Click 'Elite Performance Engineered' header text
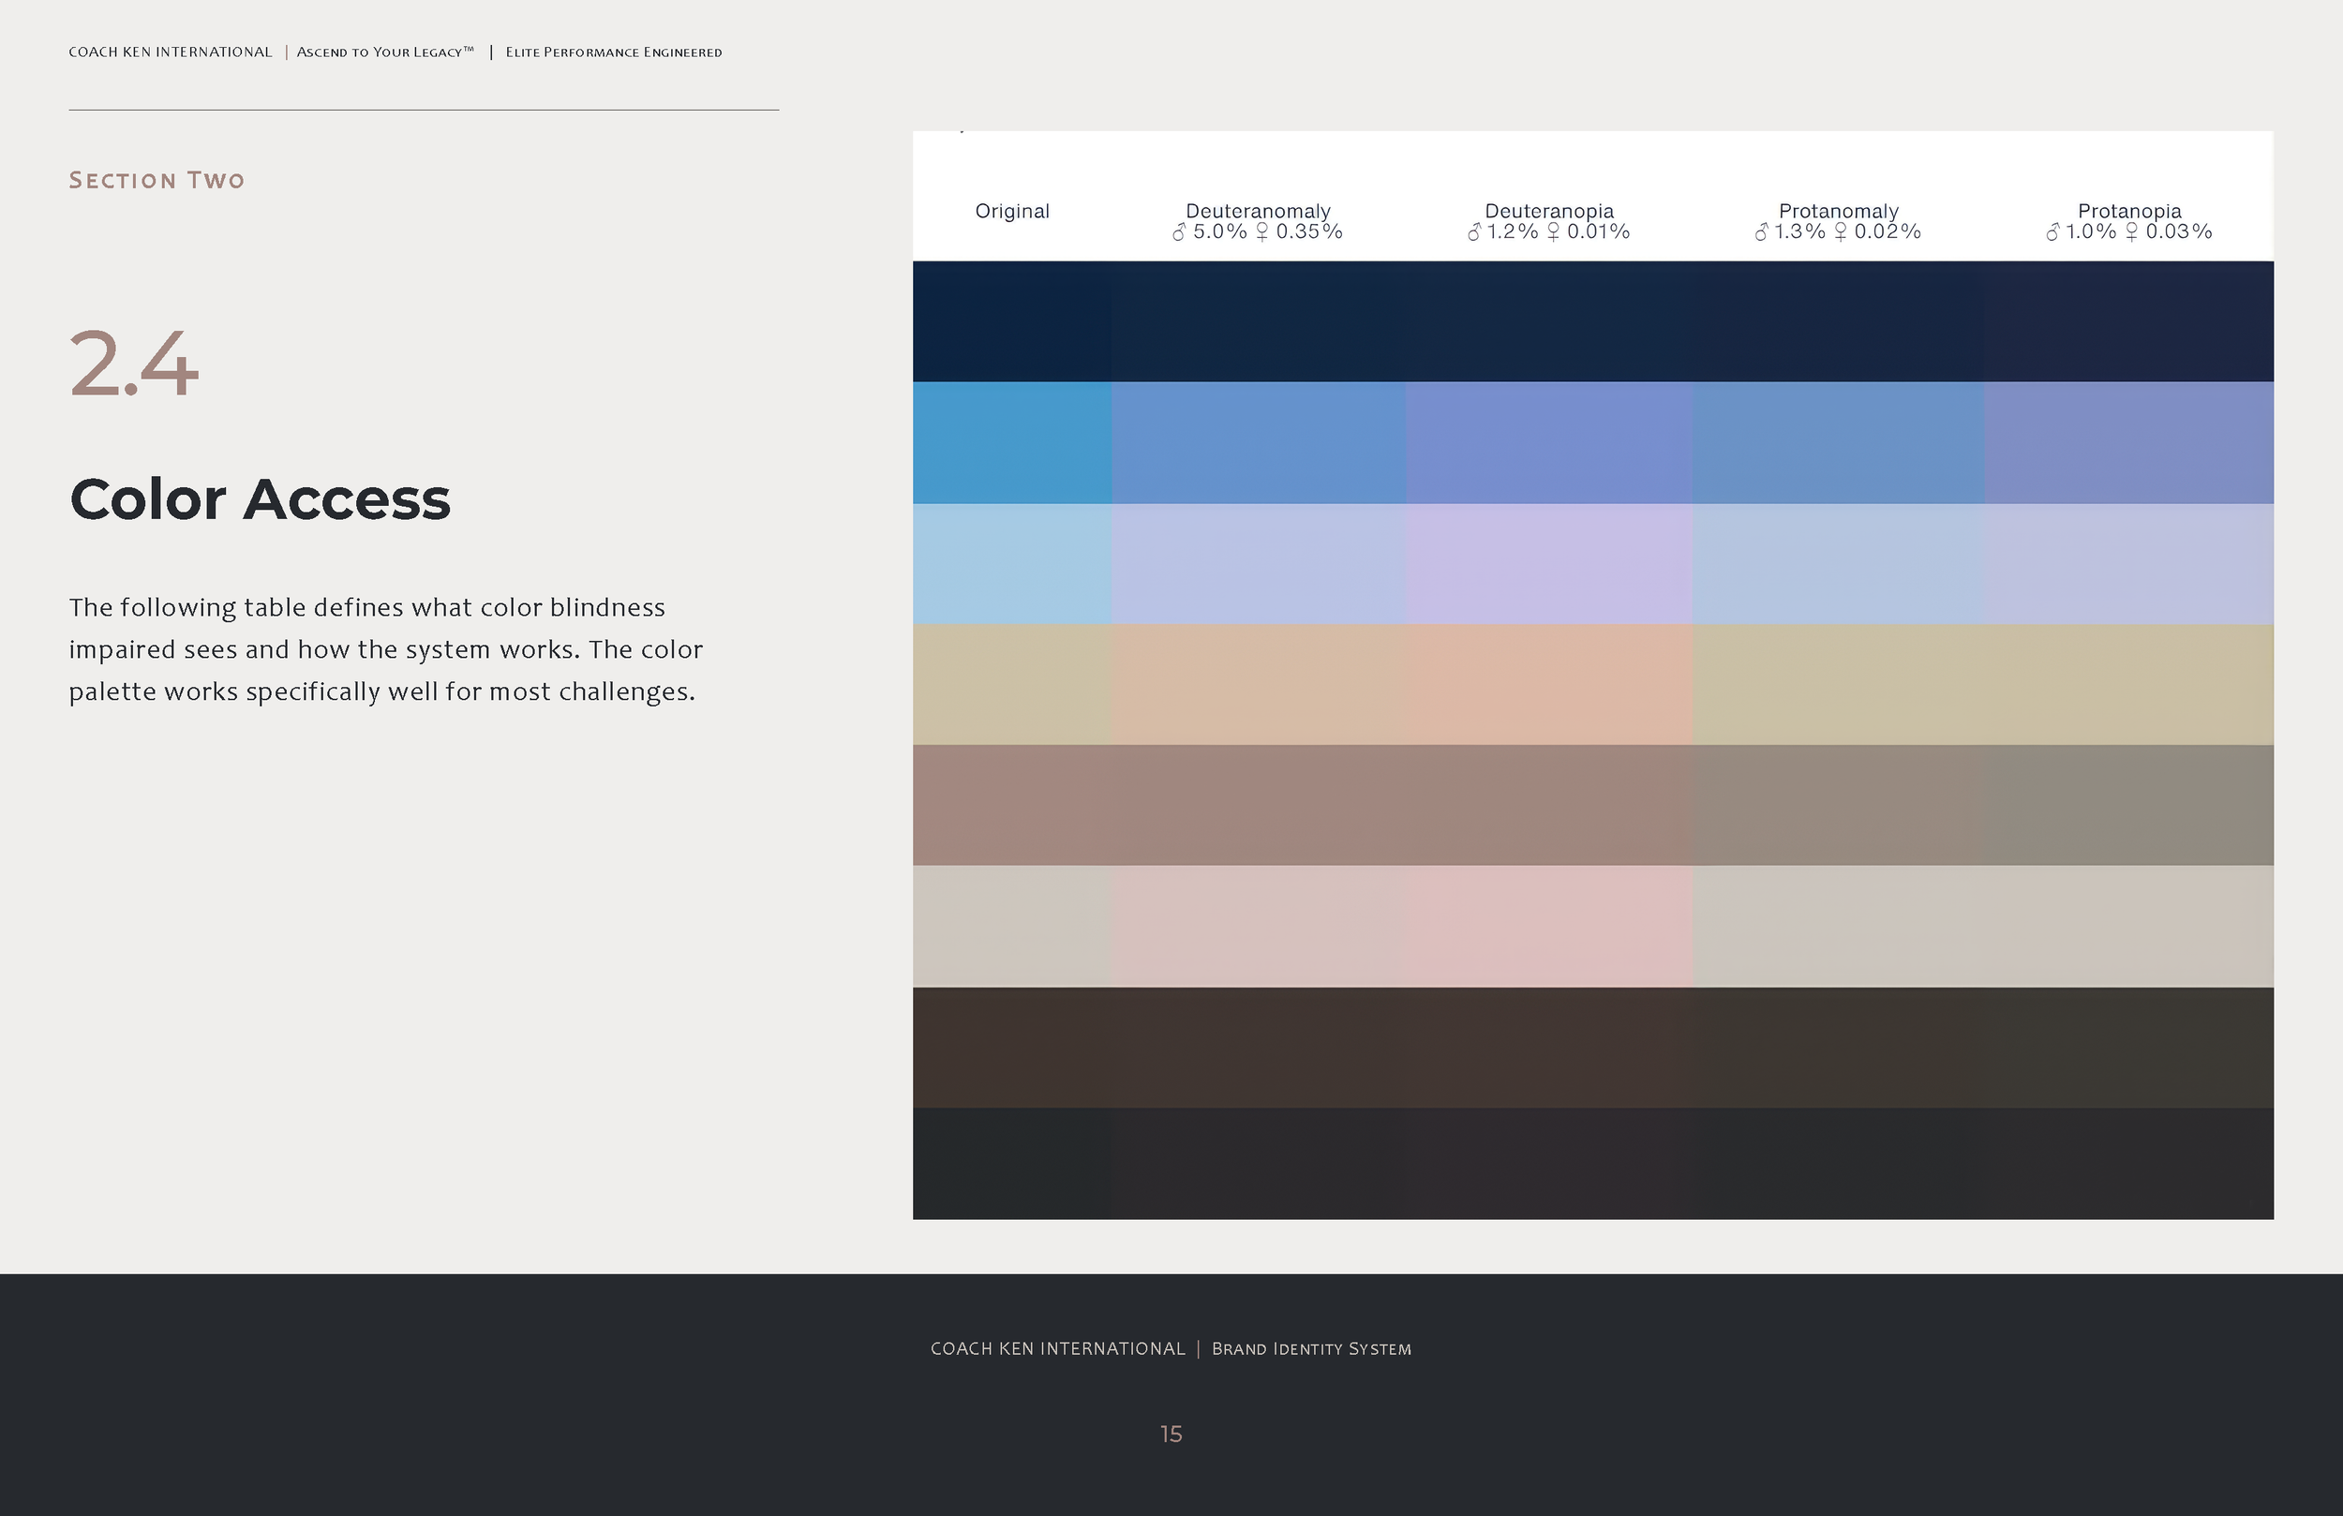Viewport: 2343px width, 1516px height. point(613,52)
